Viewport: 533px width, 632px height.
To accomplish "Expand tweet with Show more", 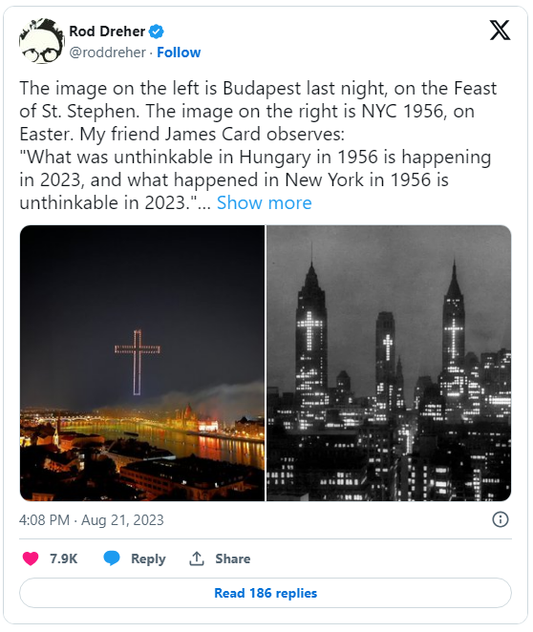I will click(x=264, y=202).
